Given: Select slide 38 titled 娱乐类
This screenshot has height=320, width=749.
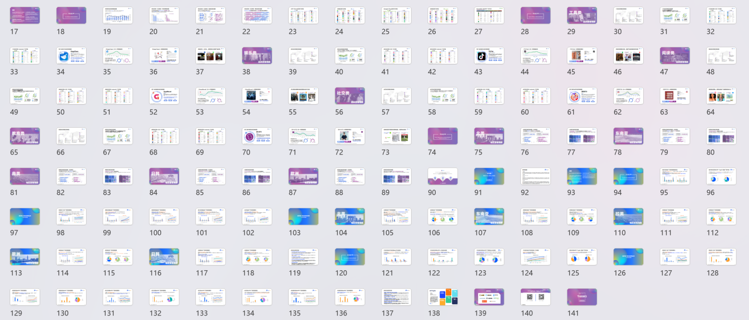Looking at the screenshot, I should pyautogui.click(x=257, y=56).
